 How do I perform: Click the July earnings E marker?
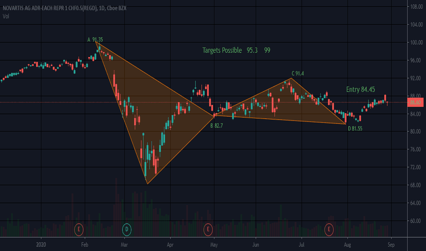(x=329, y=230)
